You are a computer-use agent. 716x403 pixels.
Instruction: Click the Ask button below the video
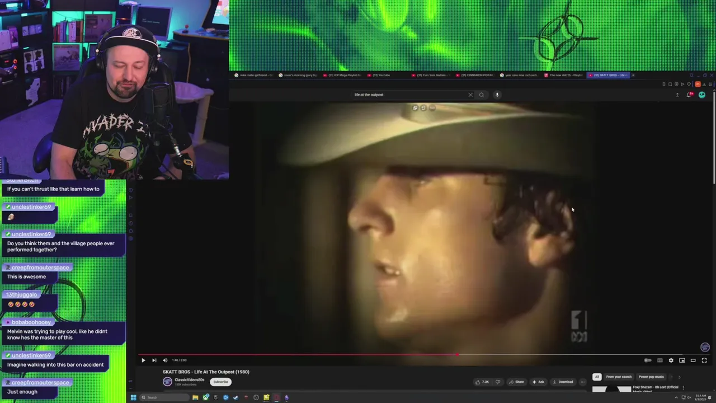pos(538,382)
